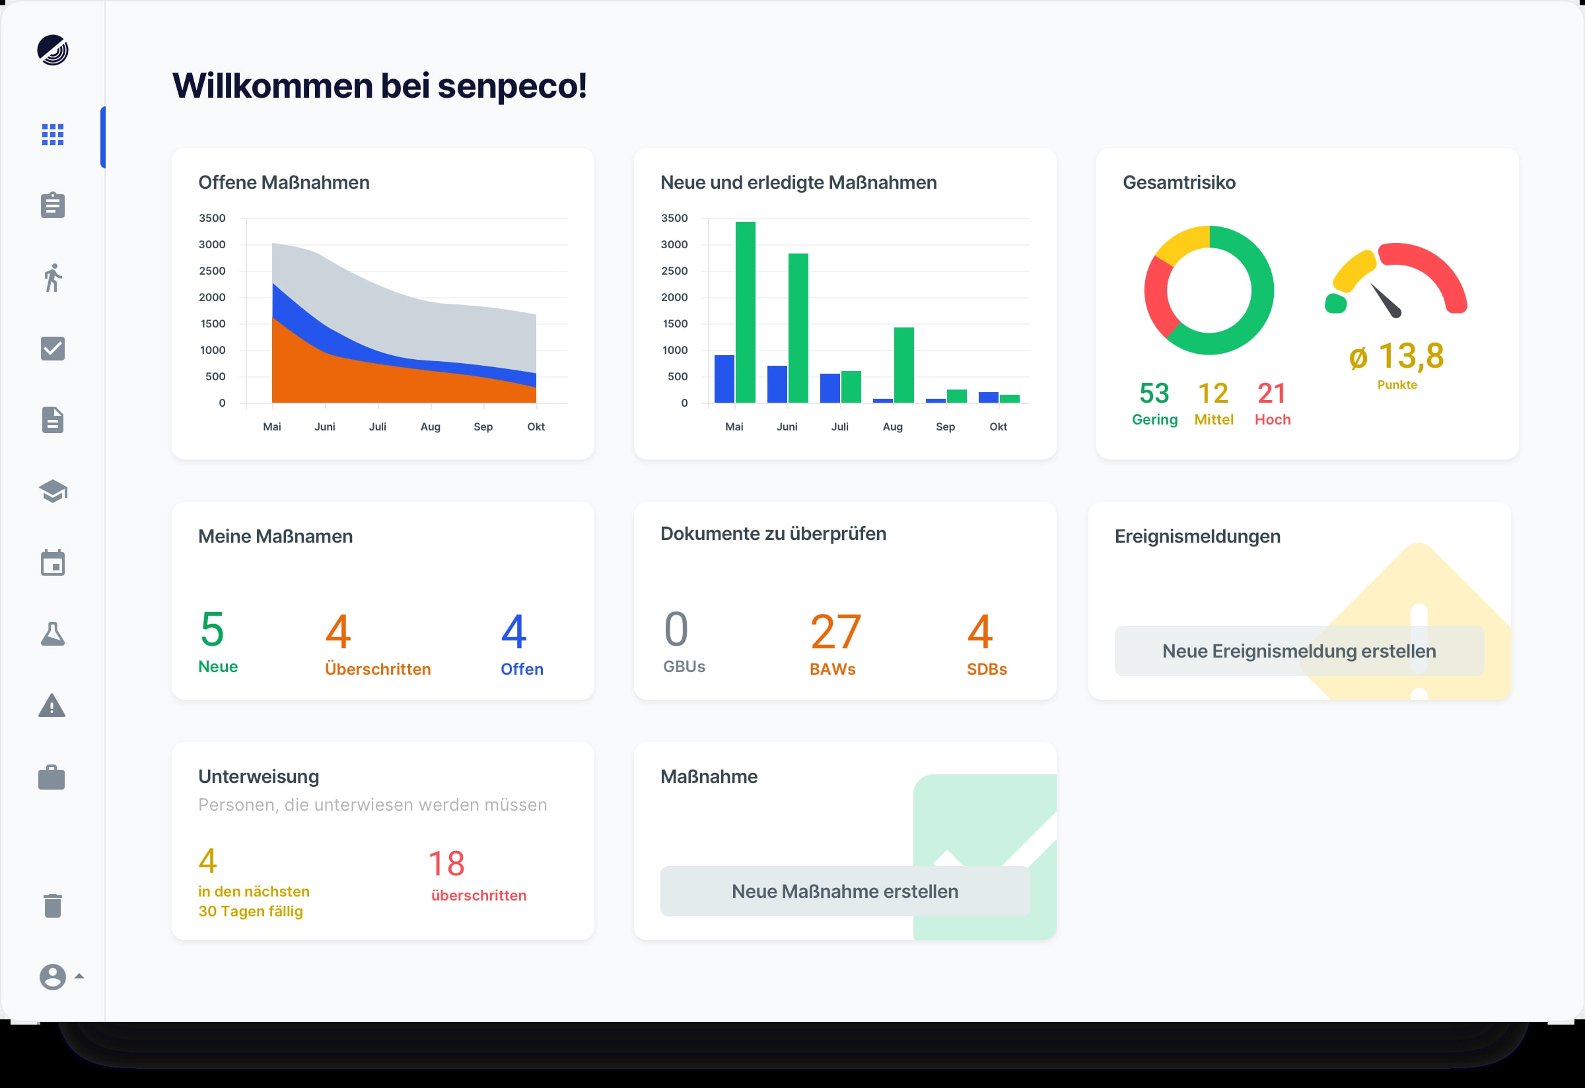
Task: Open the document page icon
Action: 53,420
